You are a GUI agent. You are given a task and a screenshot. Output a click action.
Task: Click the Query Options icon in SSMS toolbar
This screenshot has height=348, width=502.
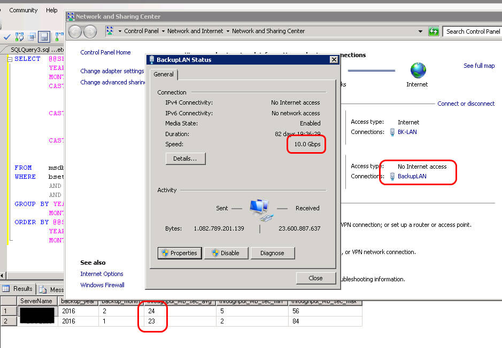coord(32,37)
